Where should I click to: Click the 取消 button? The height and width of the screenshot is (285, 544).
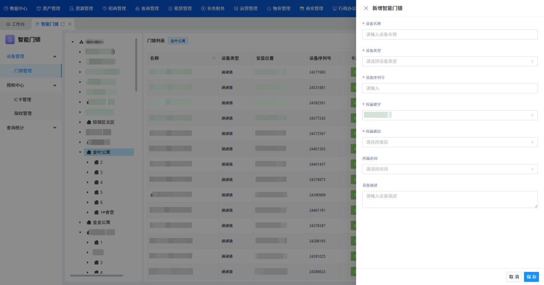pyautogui.click(x=514, y=277)
